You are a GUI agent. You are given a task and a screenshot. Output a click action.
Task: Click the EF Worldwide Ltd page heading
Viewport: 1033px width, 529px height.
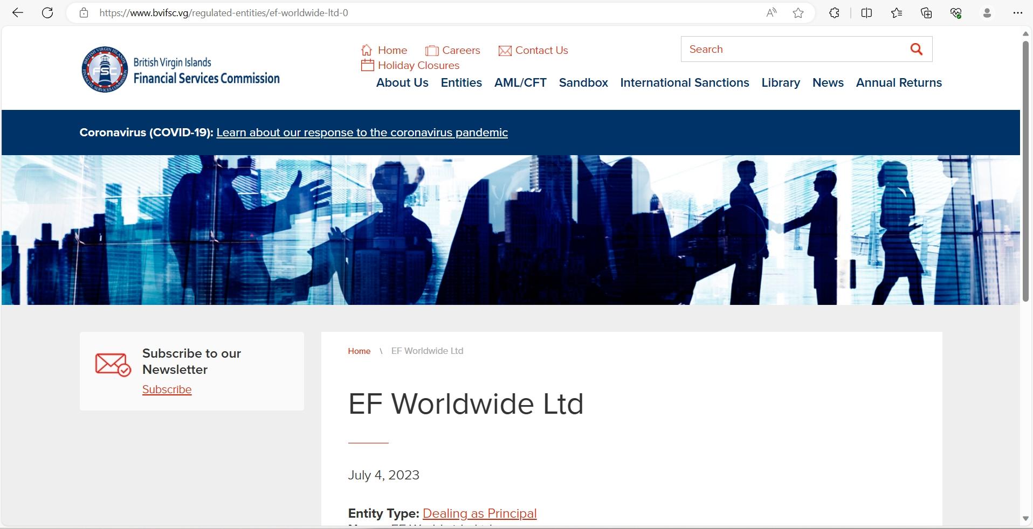pyautogui.click(x=466, y=403)
